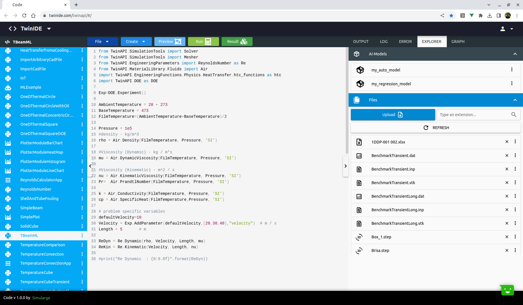Open the Simularge link in footer

[41, 298]
